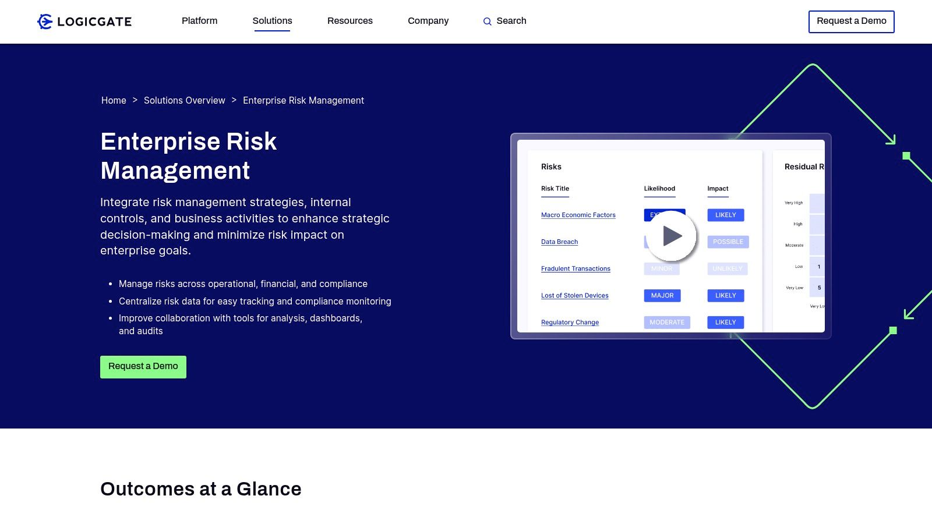Open the Data Breach risk entry
The width and height of the screenshot is (932, 524).
tap(559, 242)
